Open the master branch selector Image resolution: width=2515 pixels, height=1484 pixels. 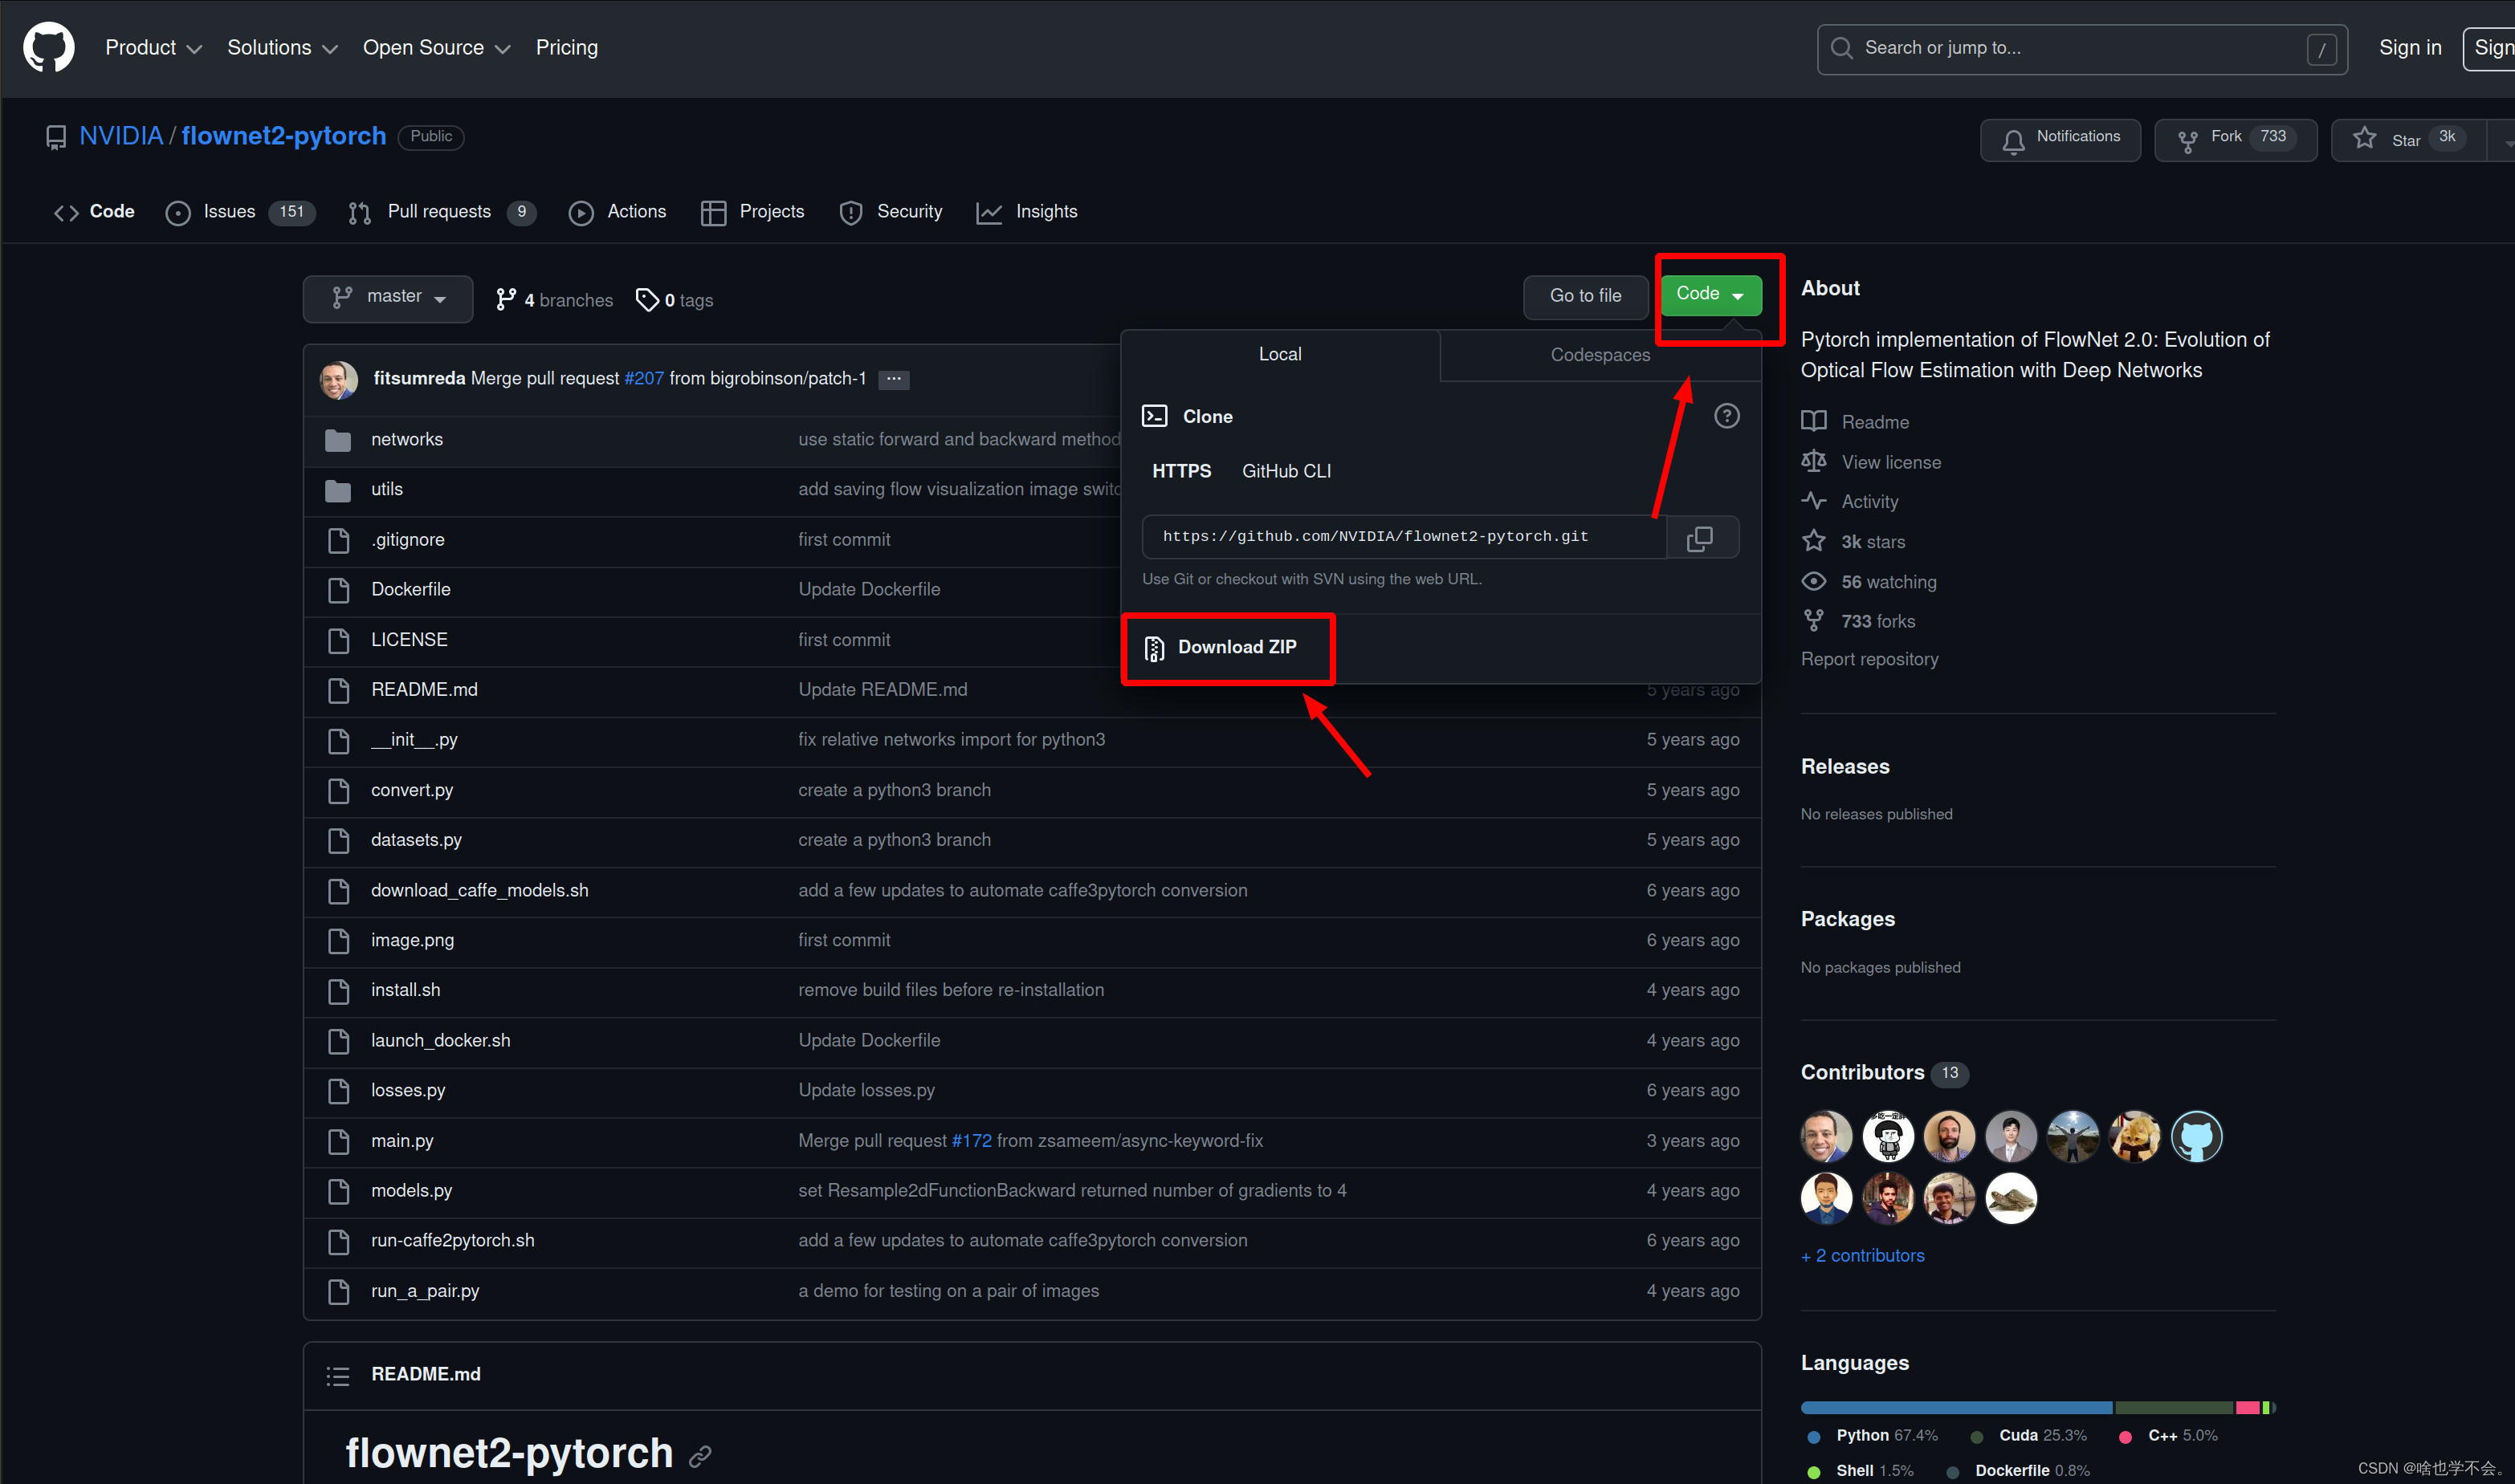pyautogui.click(x=388, y=298)
